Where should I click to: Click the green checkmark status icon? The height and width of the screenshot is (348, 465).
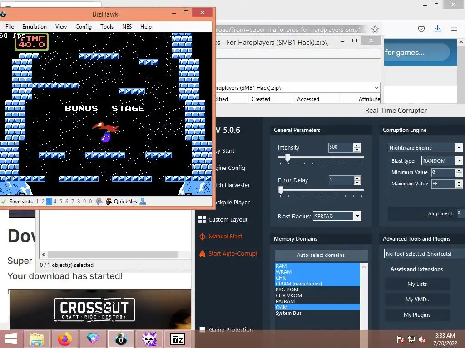point(4,202)
